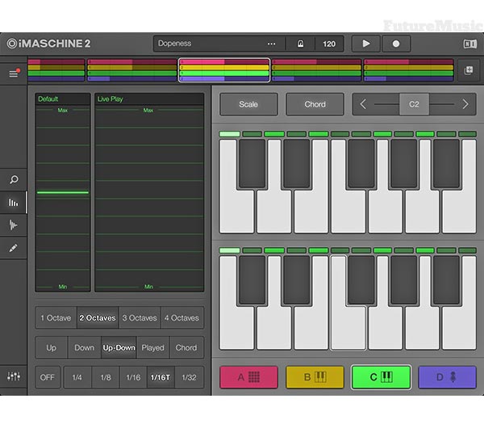Image resolution: width=484 pixels, height=428 pixels.
Task: Open the three-dots project options menu
Action: (x=271, y=44)
